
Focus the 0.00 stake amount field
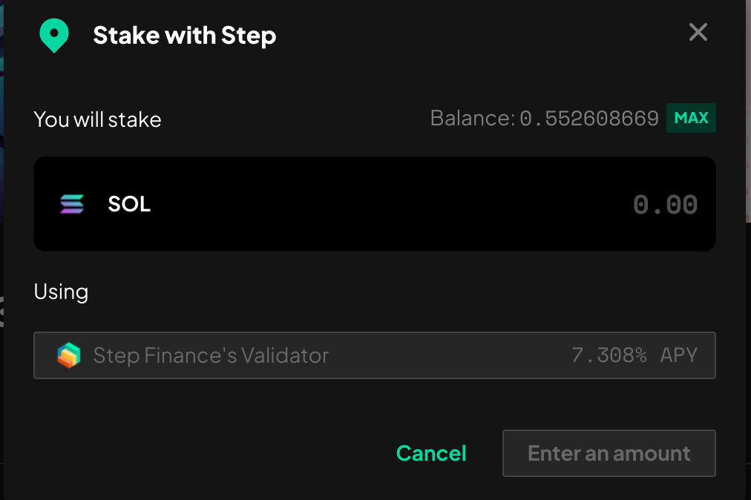[x=665, y=205]
